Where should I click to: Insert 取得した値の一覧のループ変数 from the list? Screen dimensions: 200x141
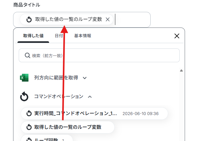tap(67, 127)
